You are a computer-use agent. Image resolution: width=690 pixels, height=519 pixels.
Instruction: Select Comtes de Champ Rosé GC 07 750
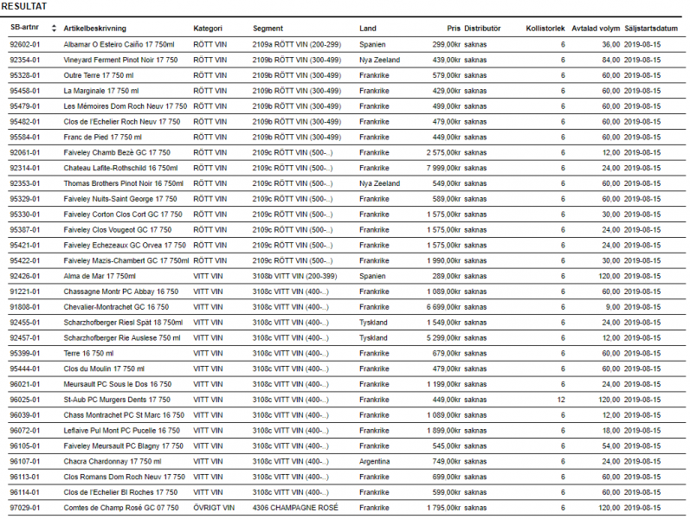(x=121, y=508)
